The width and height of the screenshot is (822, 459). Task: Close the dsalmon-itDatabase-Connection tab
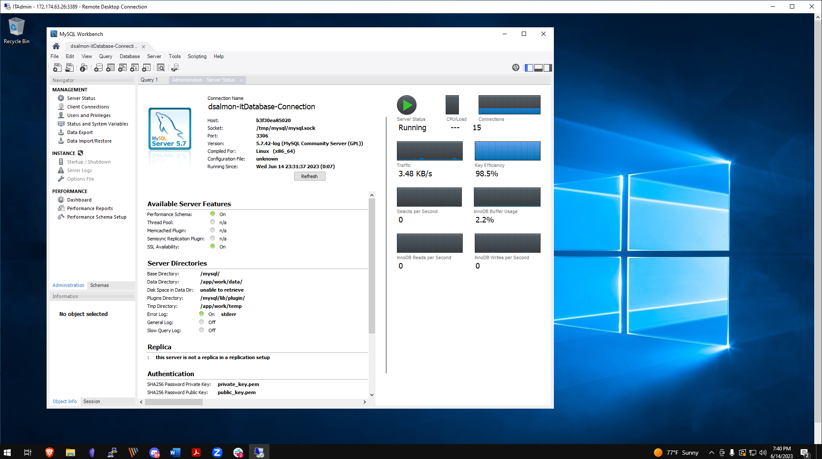pos(143,47)
